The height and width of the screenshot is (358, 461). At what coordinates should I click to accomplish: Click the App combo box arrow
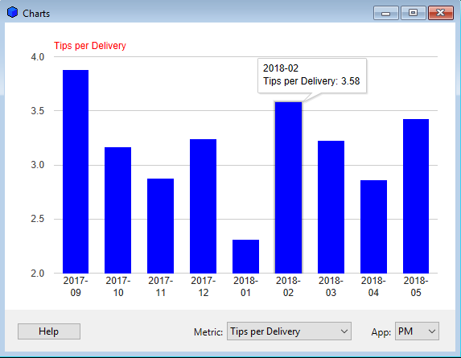tap(431, 331)
